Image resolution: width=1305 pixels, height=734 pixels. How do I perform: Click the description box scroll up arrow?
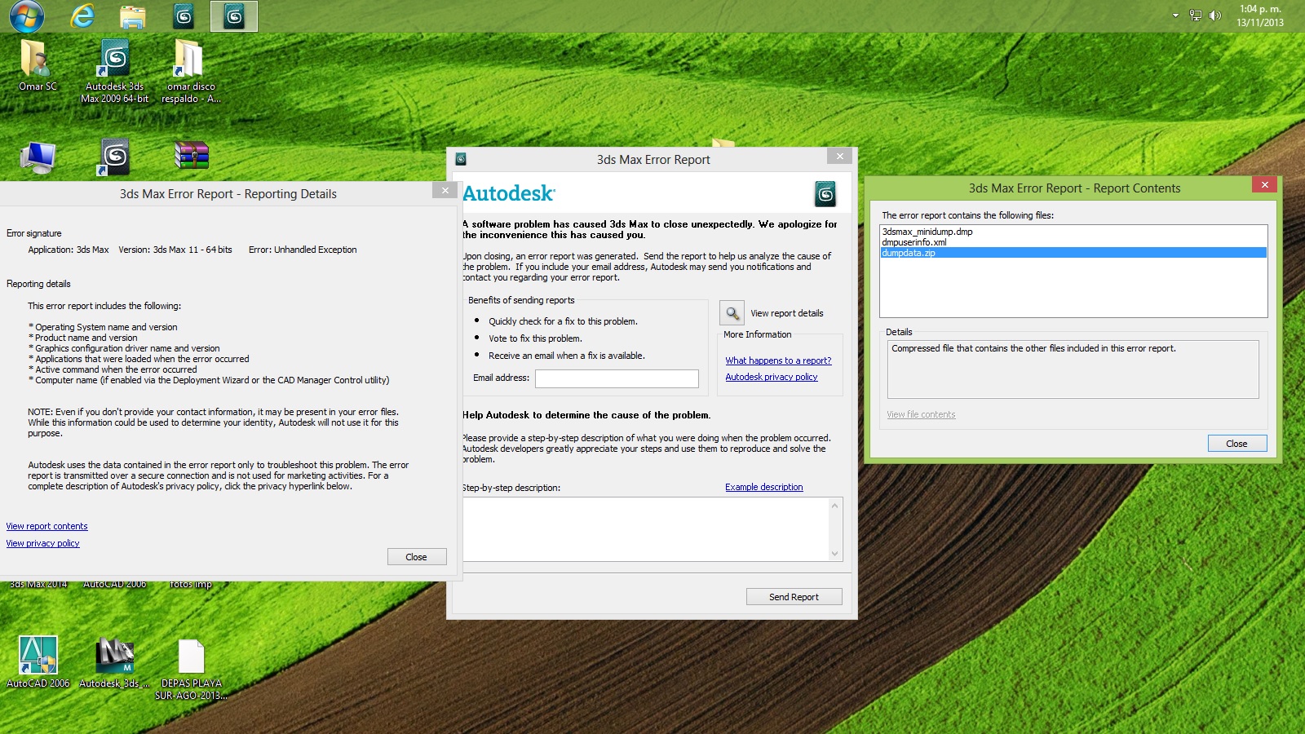click(x=834, y=506)
